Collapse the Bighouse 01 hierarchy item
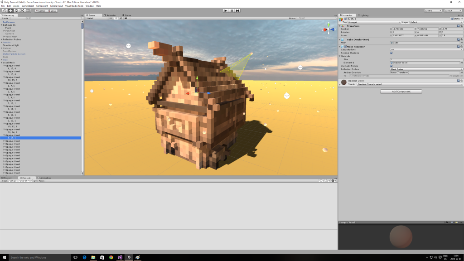 click(2, 25)
